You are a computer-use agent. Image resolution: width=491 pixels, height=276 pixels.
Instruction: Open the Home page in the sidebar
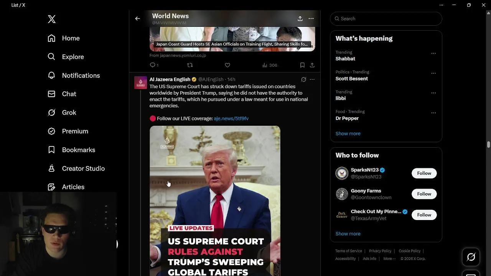[64, 38]
